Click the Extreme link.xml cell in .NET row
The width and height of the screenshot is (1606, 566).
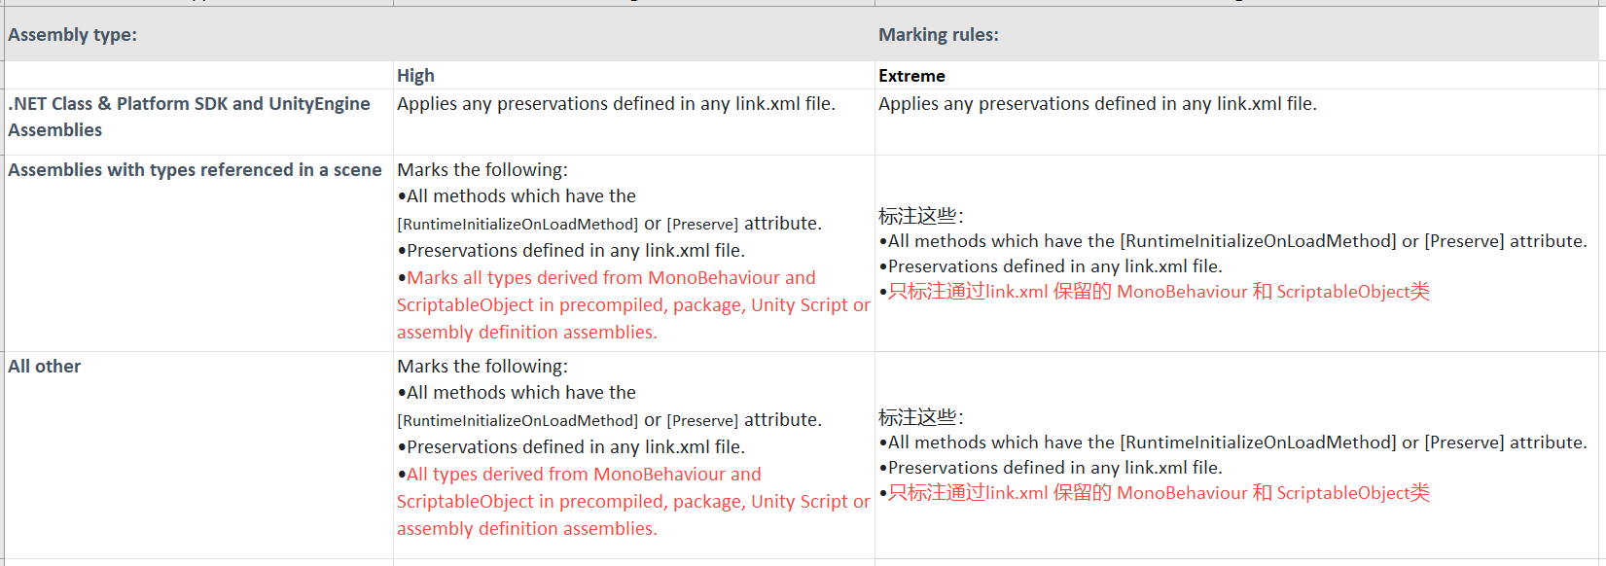coord(1097,104)
